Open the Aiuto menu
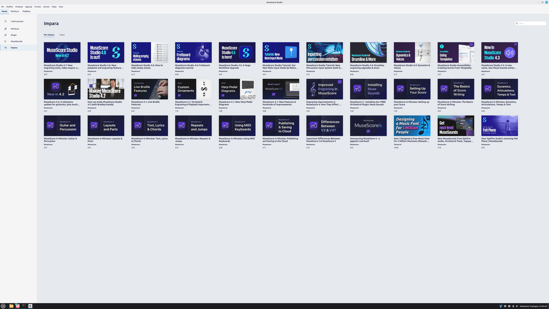 (61, 7)
